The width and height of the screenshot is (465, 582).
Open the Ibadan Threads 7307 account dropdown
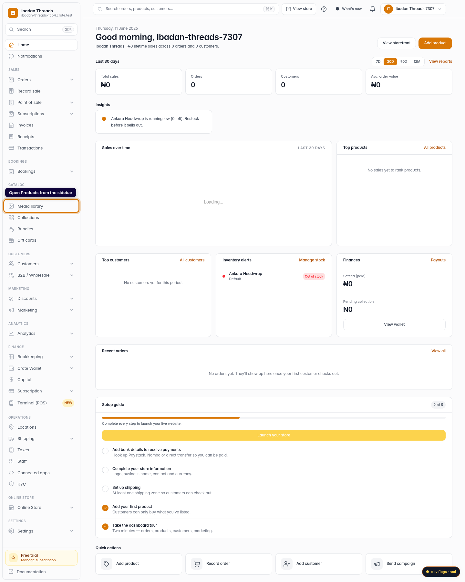click(413, 9)
